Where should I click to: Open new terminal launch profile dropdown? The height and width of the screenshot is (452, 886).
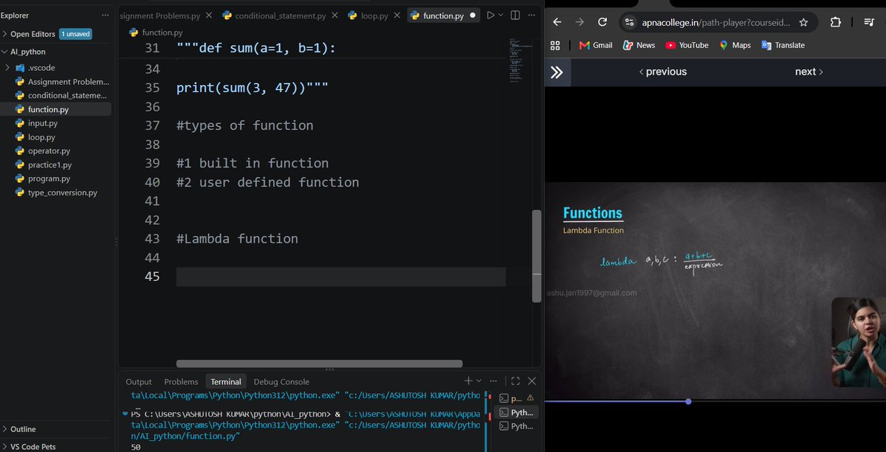point(478,381)
